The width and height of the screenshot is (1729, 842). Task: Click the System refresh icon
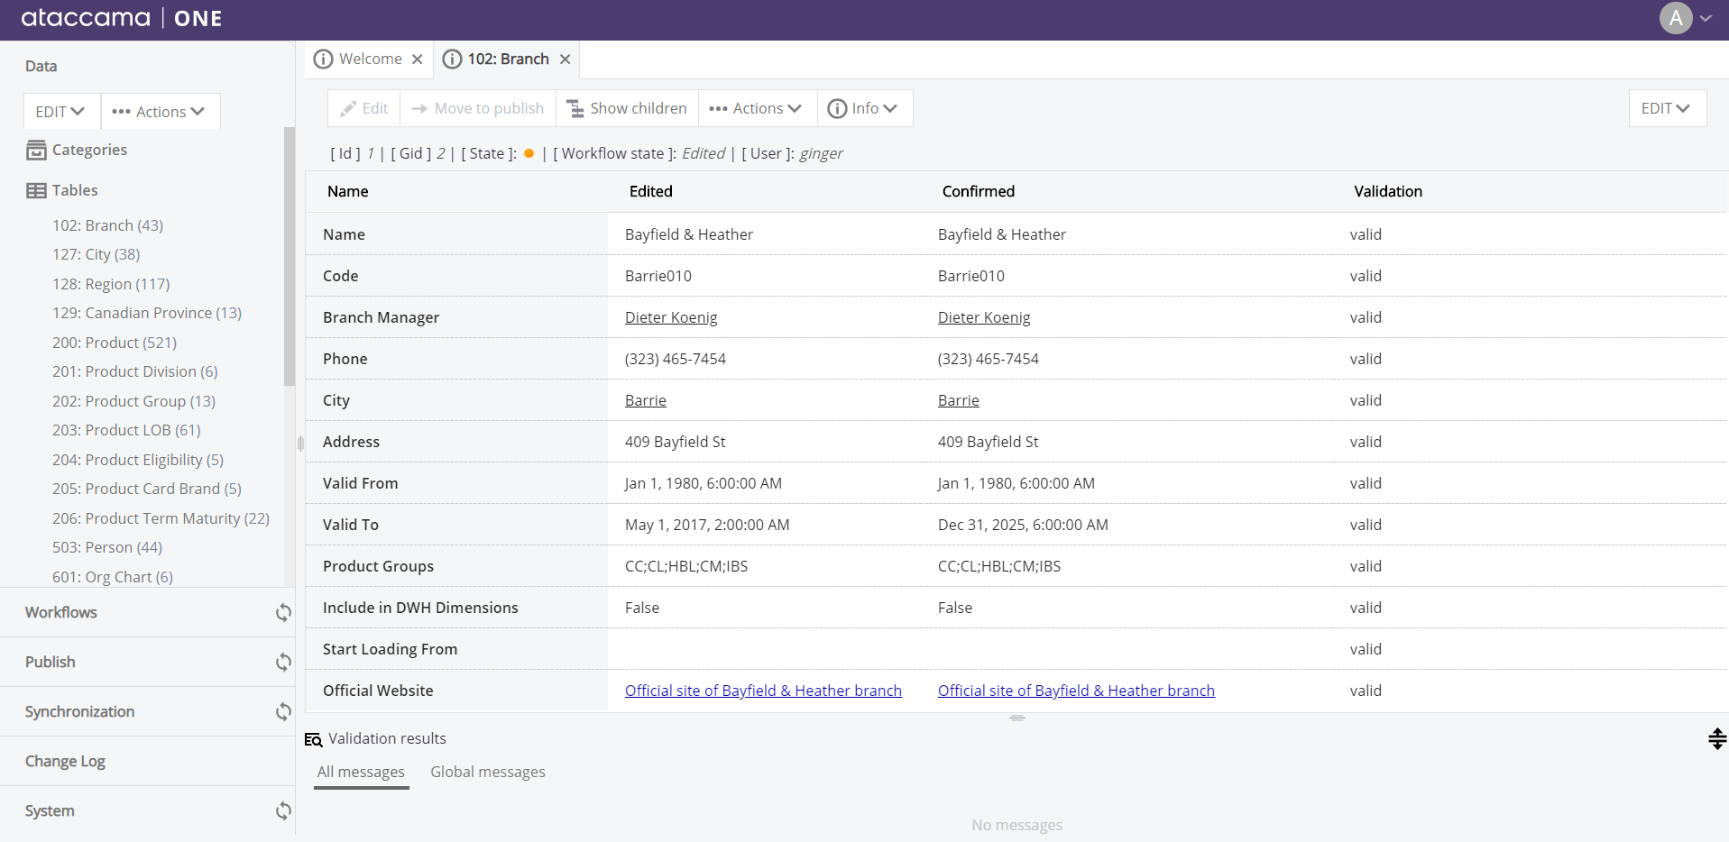pyautogui.click(x=283, y=811)
